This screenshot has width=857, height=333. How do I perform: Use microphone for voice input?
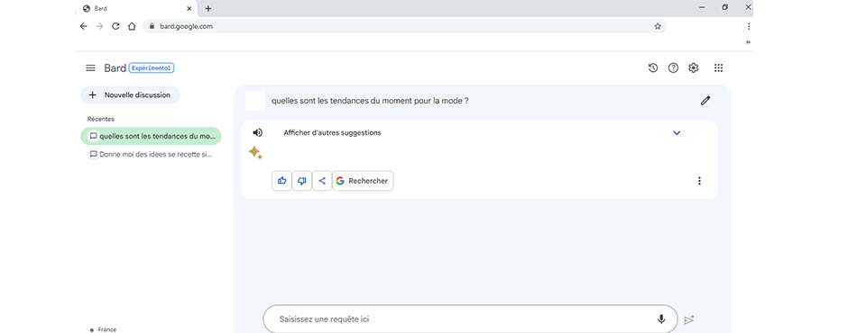click(x=661, y=319)
